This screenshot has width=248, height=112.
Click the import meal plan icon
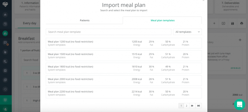coord(223,23)
